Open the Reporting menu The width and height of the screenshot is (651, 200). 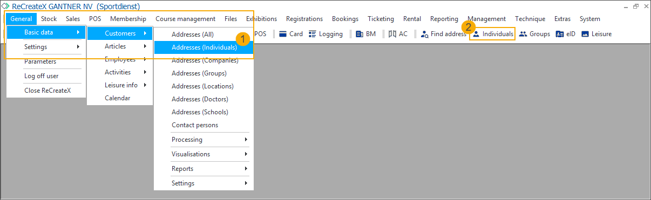(444, 19)
